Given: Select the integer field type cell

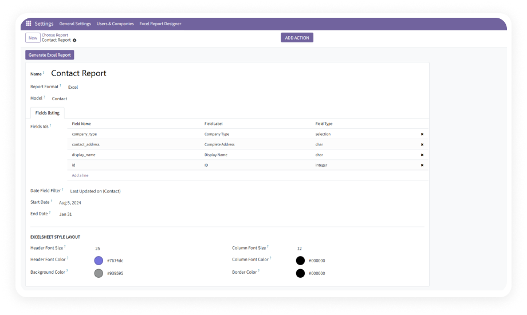Looking at the screenshot, I should click(x=321, y=166).
